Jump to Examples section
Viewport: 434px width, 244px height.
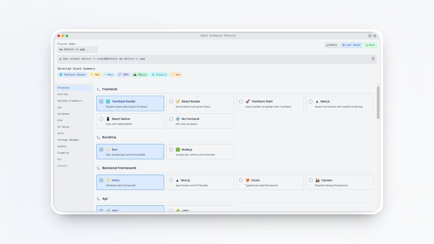tap(74, 153)
